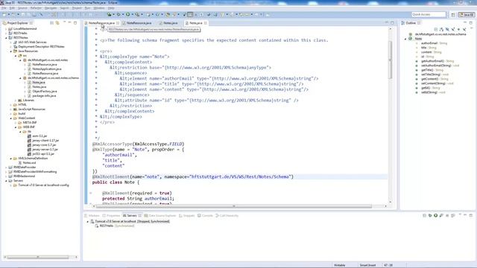This screenshot has width=477, height=268.
Task: Select the Snippets tab in bottom panel
Action: pos(187,216)
